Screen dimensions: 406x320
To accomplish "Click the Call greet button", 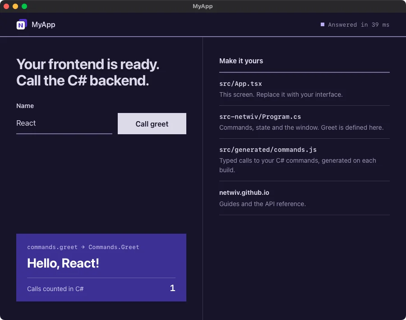I will pos(152,123).
